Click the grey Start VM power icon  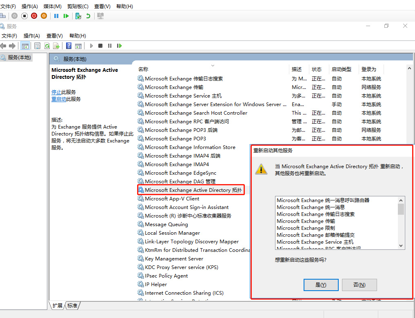point(15,16)
